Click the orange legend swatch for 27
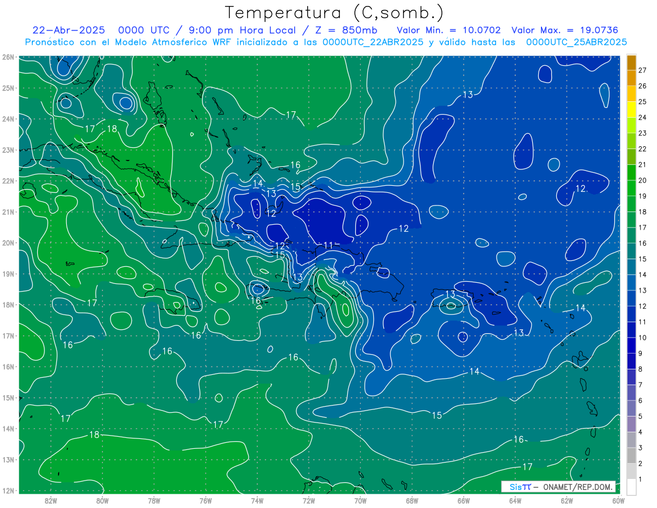 click(631, 62)
